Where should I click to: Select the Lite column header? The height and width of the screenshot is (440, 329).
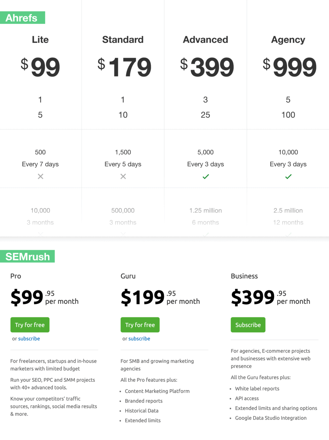[40, 39]
